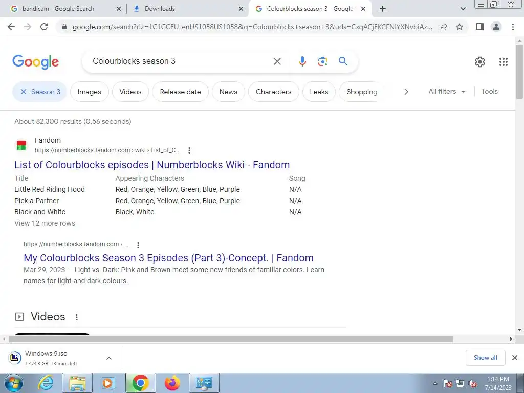
Task: Open the Google apps grid
Action: [x=504, y=62]
